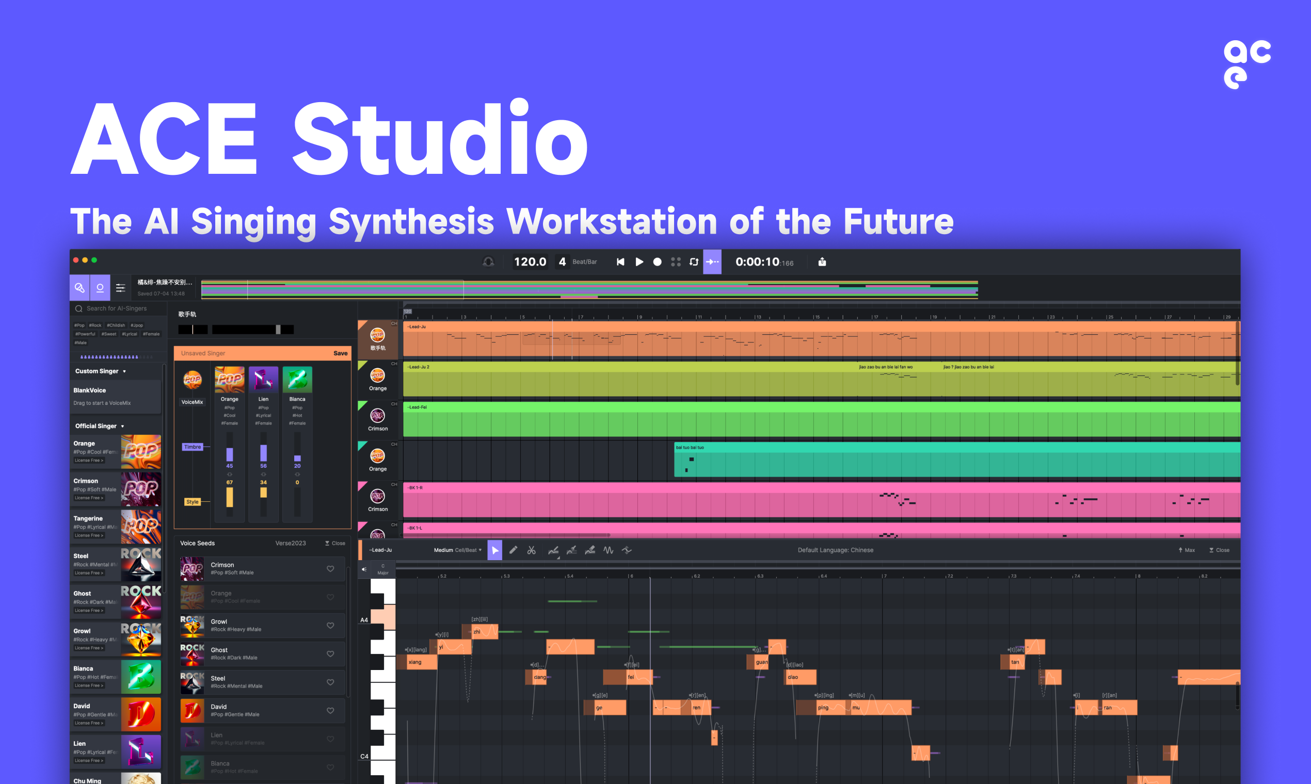Favorite the Crimson voice seed
Screen dimensions: 1311x784
click(330, 569)
